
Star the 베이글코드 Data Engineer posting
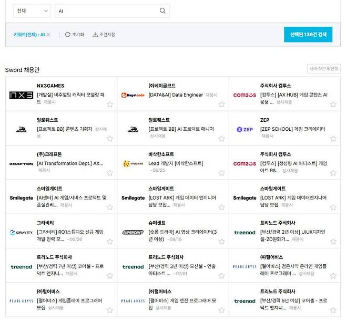(x=221, y=104)
